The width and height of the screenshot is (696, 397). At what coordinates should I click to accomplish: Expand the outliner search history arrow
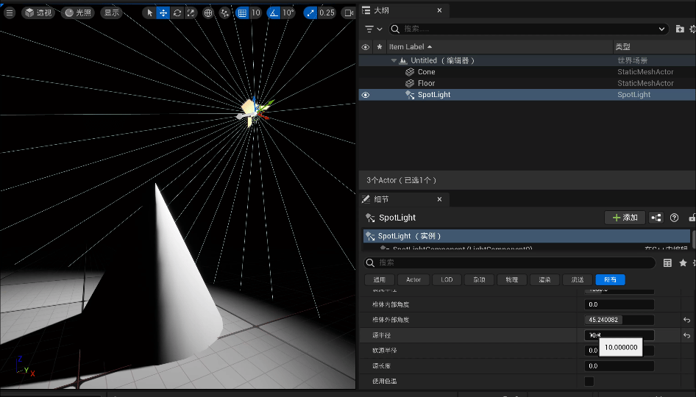(x=661, y=29)
